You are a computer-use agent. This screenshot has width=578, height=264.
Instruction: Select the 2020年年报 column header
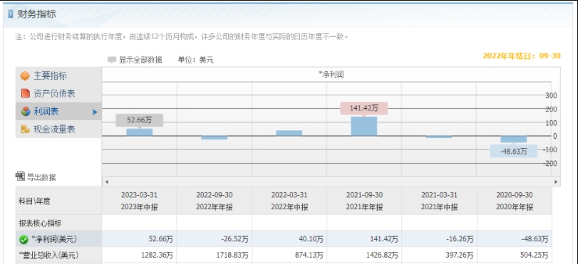(515, 201)
